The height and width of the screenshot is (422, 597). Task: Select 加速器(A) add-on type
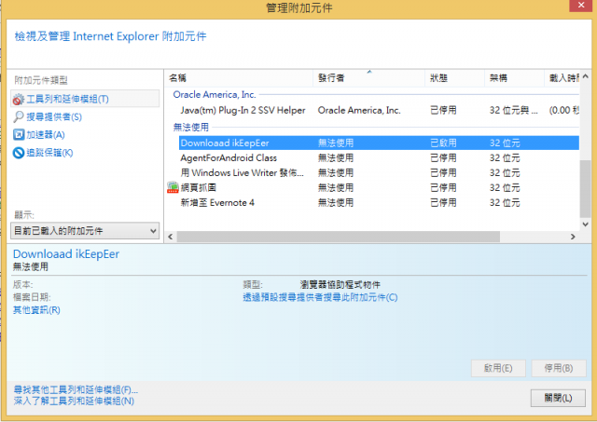[39, 134]
